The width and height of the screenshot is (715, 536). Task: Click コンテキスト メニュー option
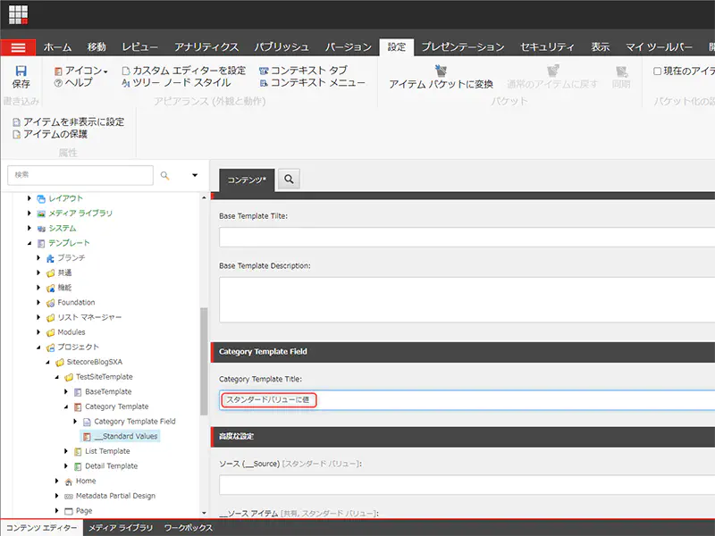point(312,82)
